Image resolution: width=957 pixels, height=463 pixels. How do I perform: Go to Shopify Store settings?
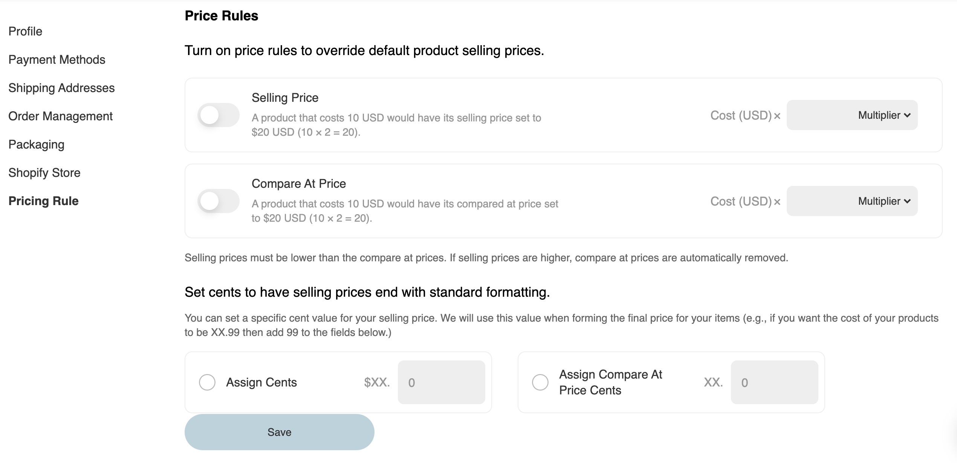pyautogui.click(x=44, y=173)
